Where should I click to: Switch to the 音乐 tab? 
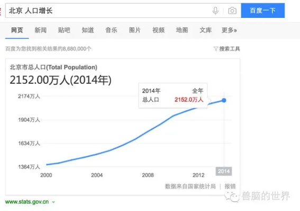click(111, 30)
